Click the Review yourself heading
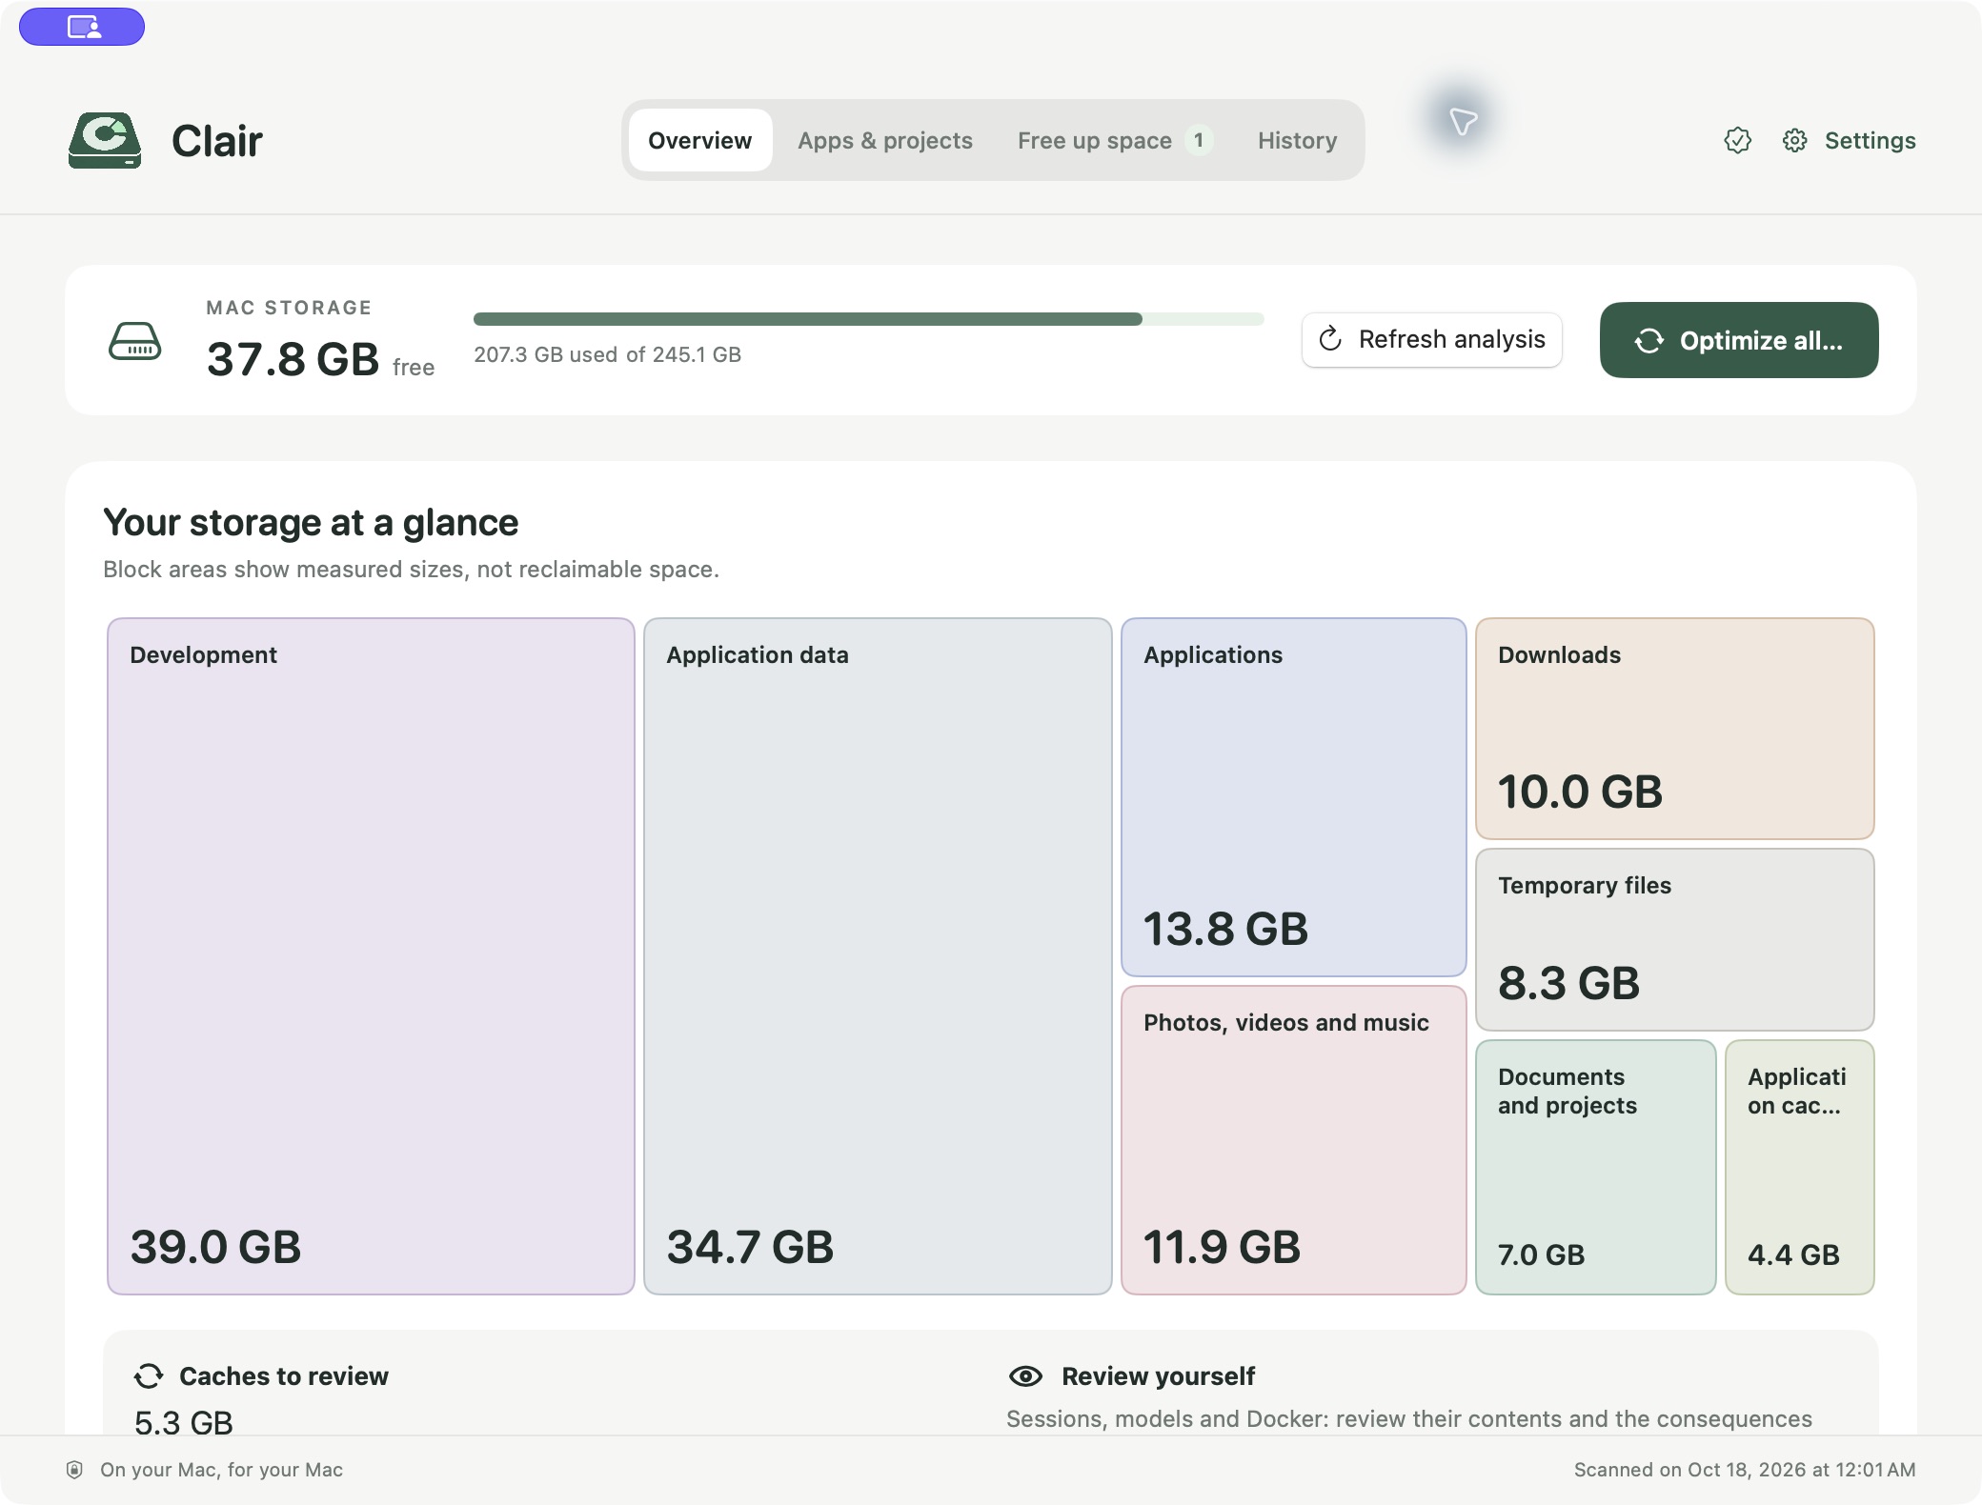 pos(1158,1376)
